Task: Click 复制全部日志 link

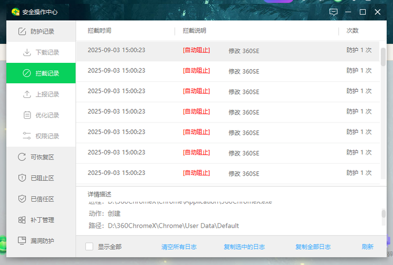Action: point(313,247)
